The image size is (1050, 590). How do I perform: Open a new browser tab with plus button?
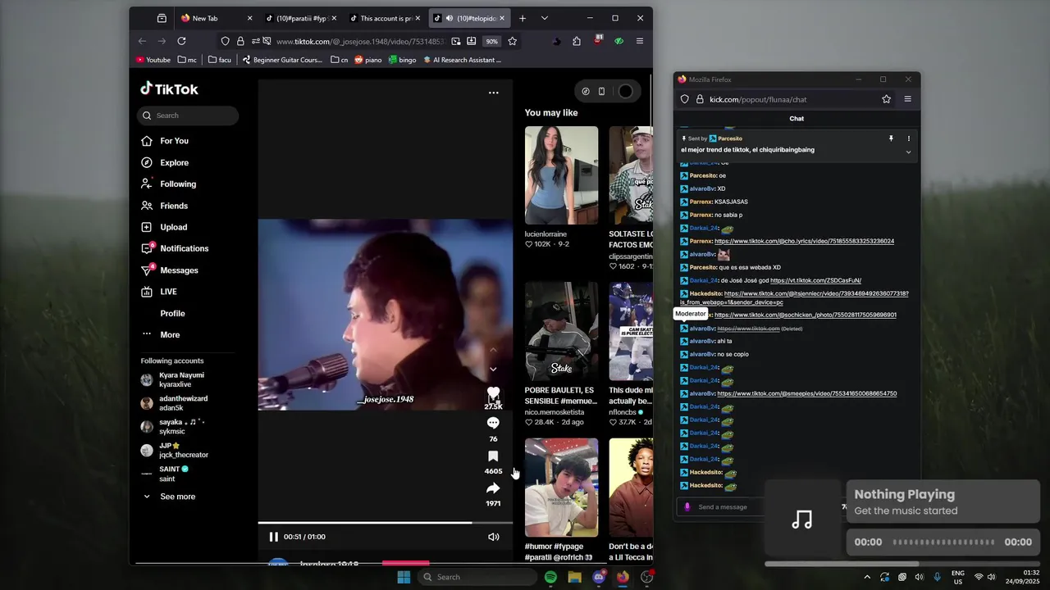coord(523,18)
